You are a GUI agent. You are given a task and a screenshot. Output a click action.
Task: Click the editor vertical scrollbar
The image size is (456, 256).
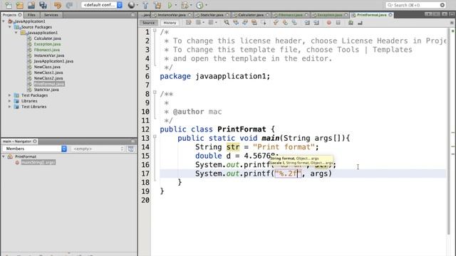pyautogui.click(x=448, y=131)
